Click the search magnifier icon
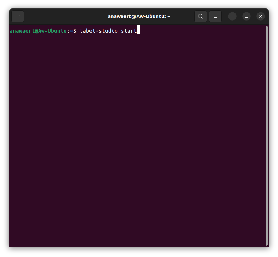The image size is (278, 257). [201, 16]
